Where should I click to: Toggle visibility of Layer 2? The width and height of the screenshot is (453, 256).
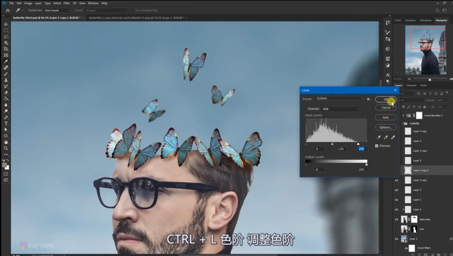click(x=397, y=200)
